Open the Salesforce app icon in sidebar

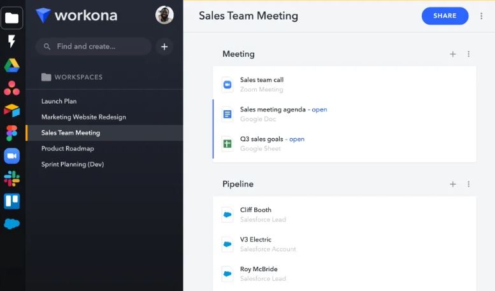pos(11,224)
